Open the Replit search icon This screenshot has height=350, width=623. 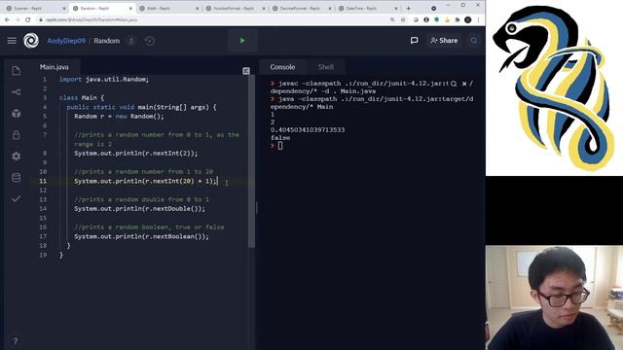pyautogui.click(x=474, y=41)
